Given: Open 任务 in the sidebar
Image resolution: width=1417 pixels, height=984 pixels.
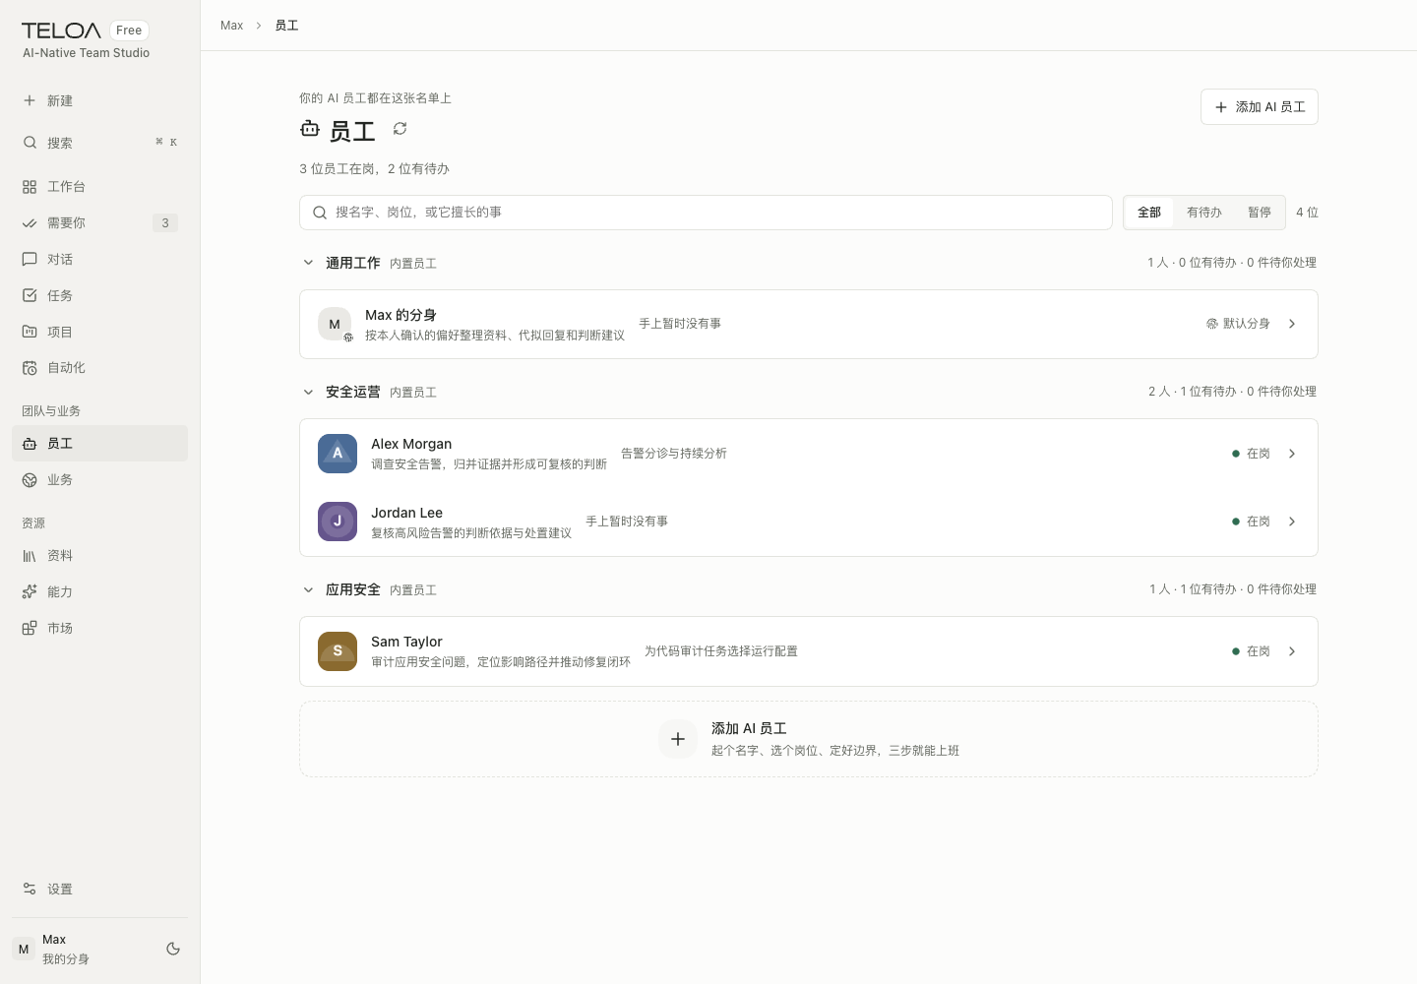Looking at the screenshot, I should (99, 295).
